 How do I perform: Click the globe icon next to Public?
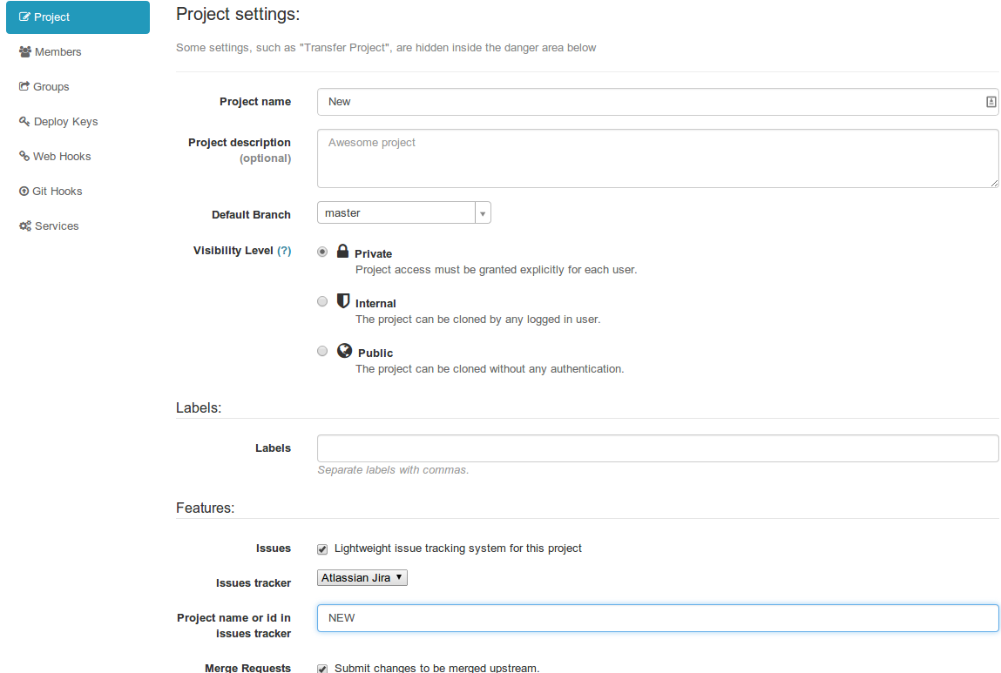[344, 351]
